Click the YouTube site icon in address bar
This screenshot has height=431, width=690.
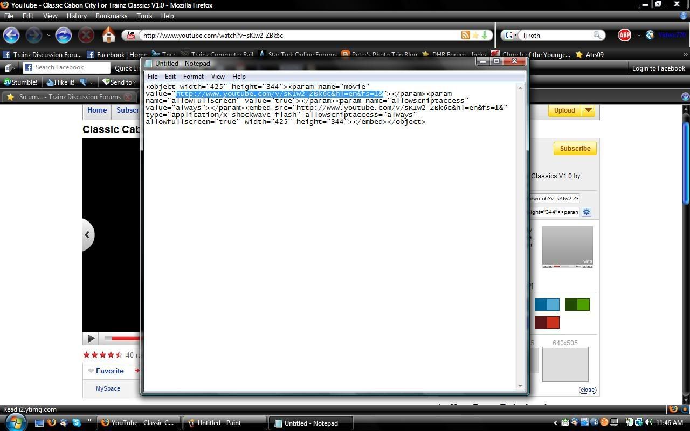(x=130, y=36)
